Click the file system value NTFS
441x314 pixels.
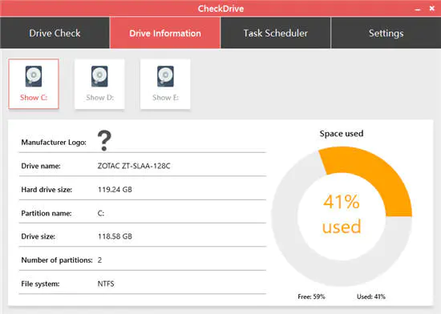(106, 284)
